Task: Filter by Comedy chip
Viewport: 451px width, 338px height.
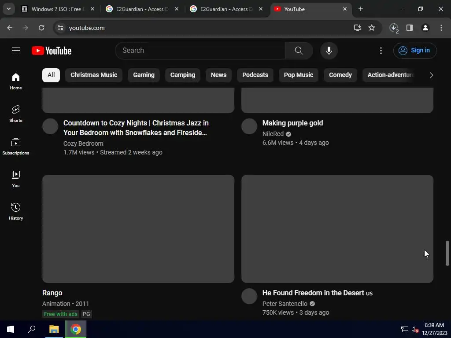Action: pos(340,75)
